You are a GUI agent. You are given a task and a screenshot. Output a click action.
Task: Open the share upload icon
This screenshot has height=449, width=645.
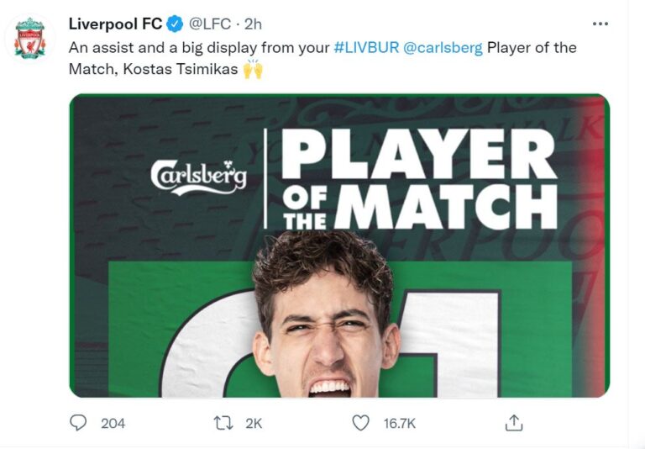click(x=516, y=423)
